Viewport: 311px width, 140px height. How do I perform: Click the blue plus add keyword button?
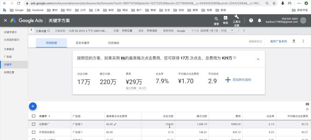point(33,106)
